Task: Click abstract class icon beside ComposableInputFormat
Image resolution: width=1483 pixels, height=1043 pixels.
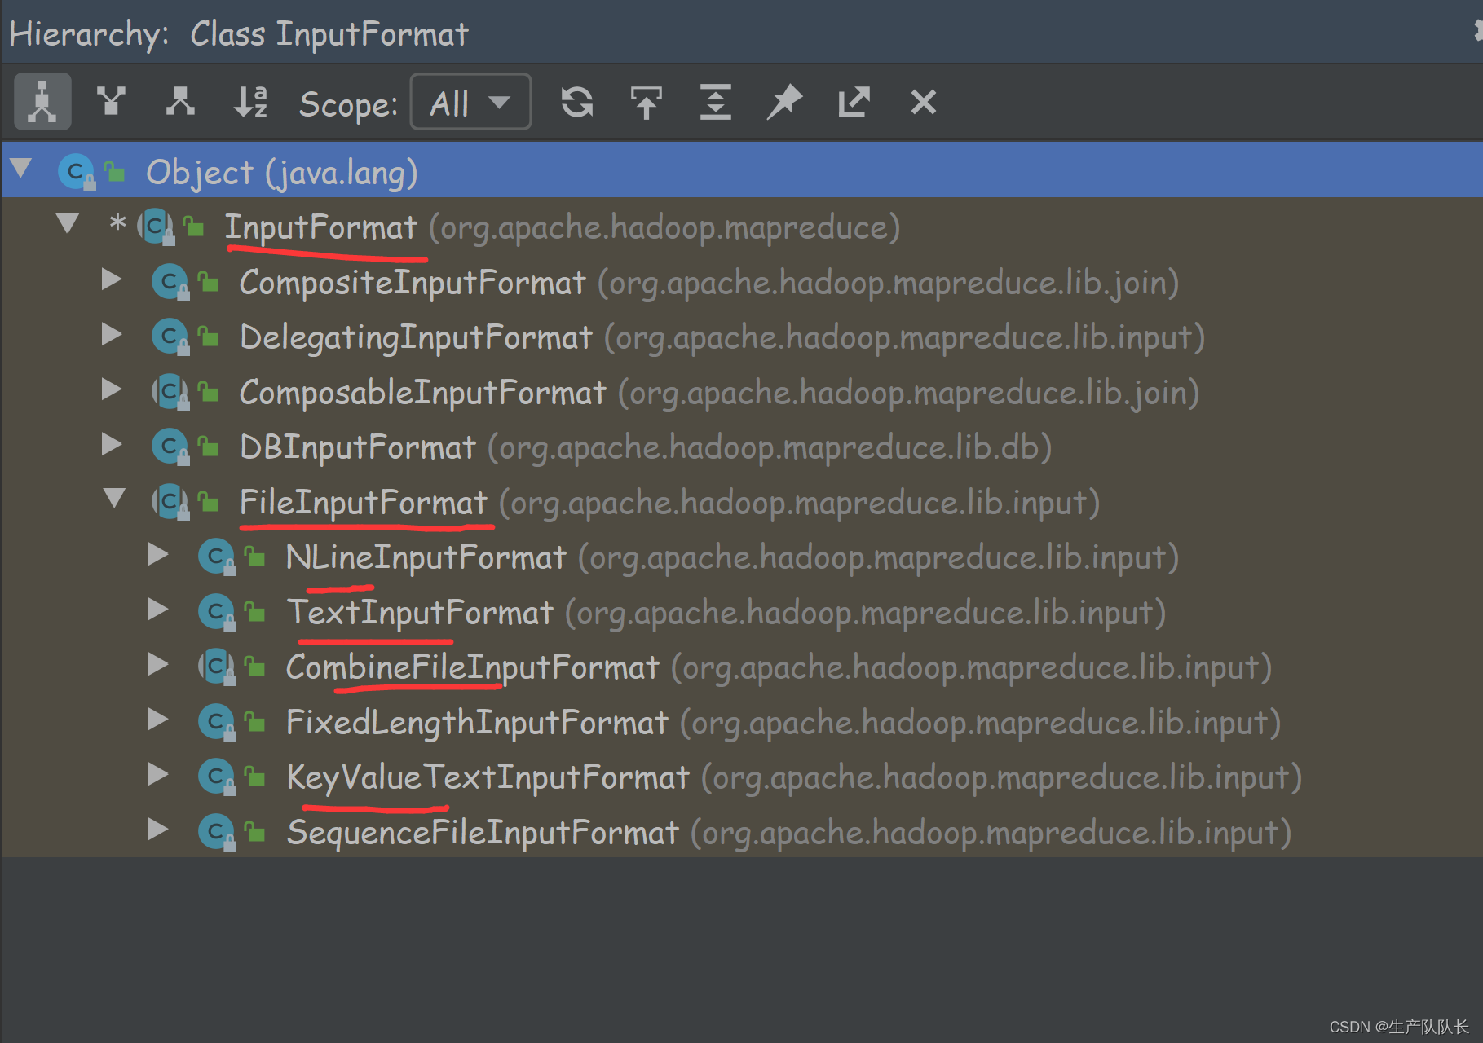Action: tap(170, 392)
